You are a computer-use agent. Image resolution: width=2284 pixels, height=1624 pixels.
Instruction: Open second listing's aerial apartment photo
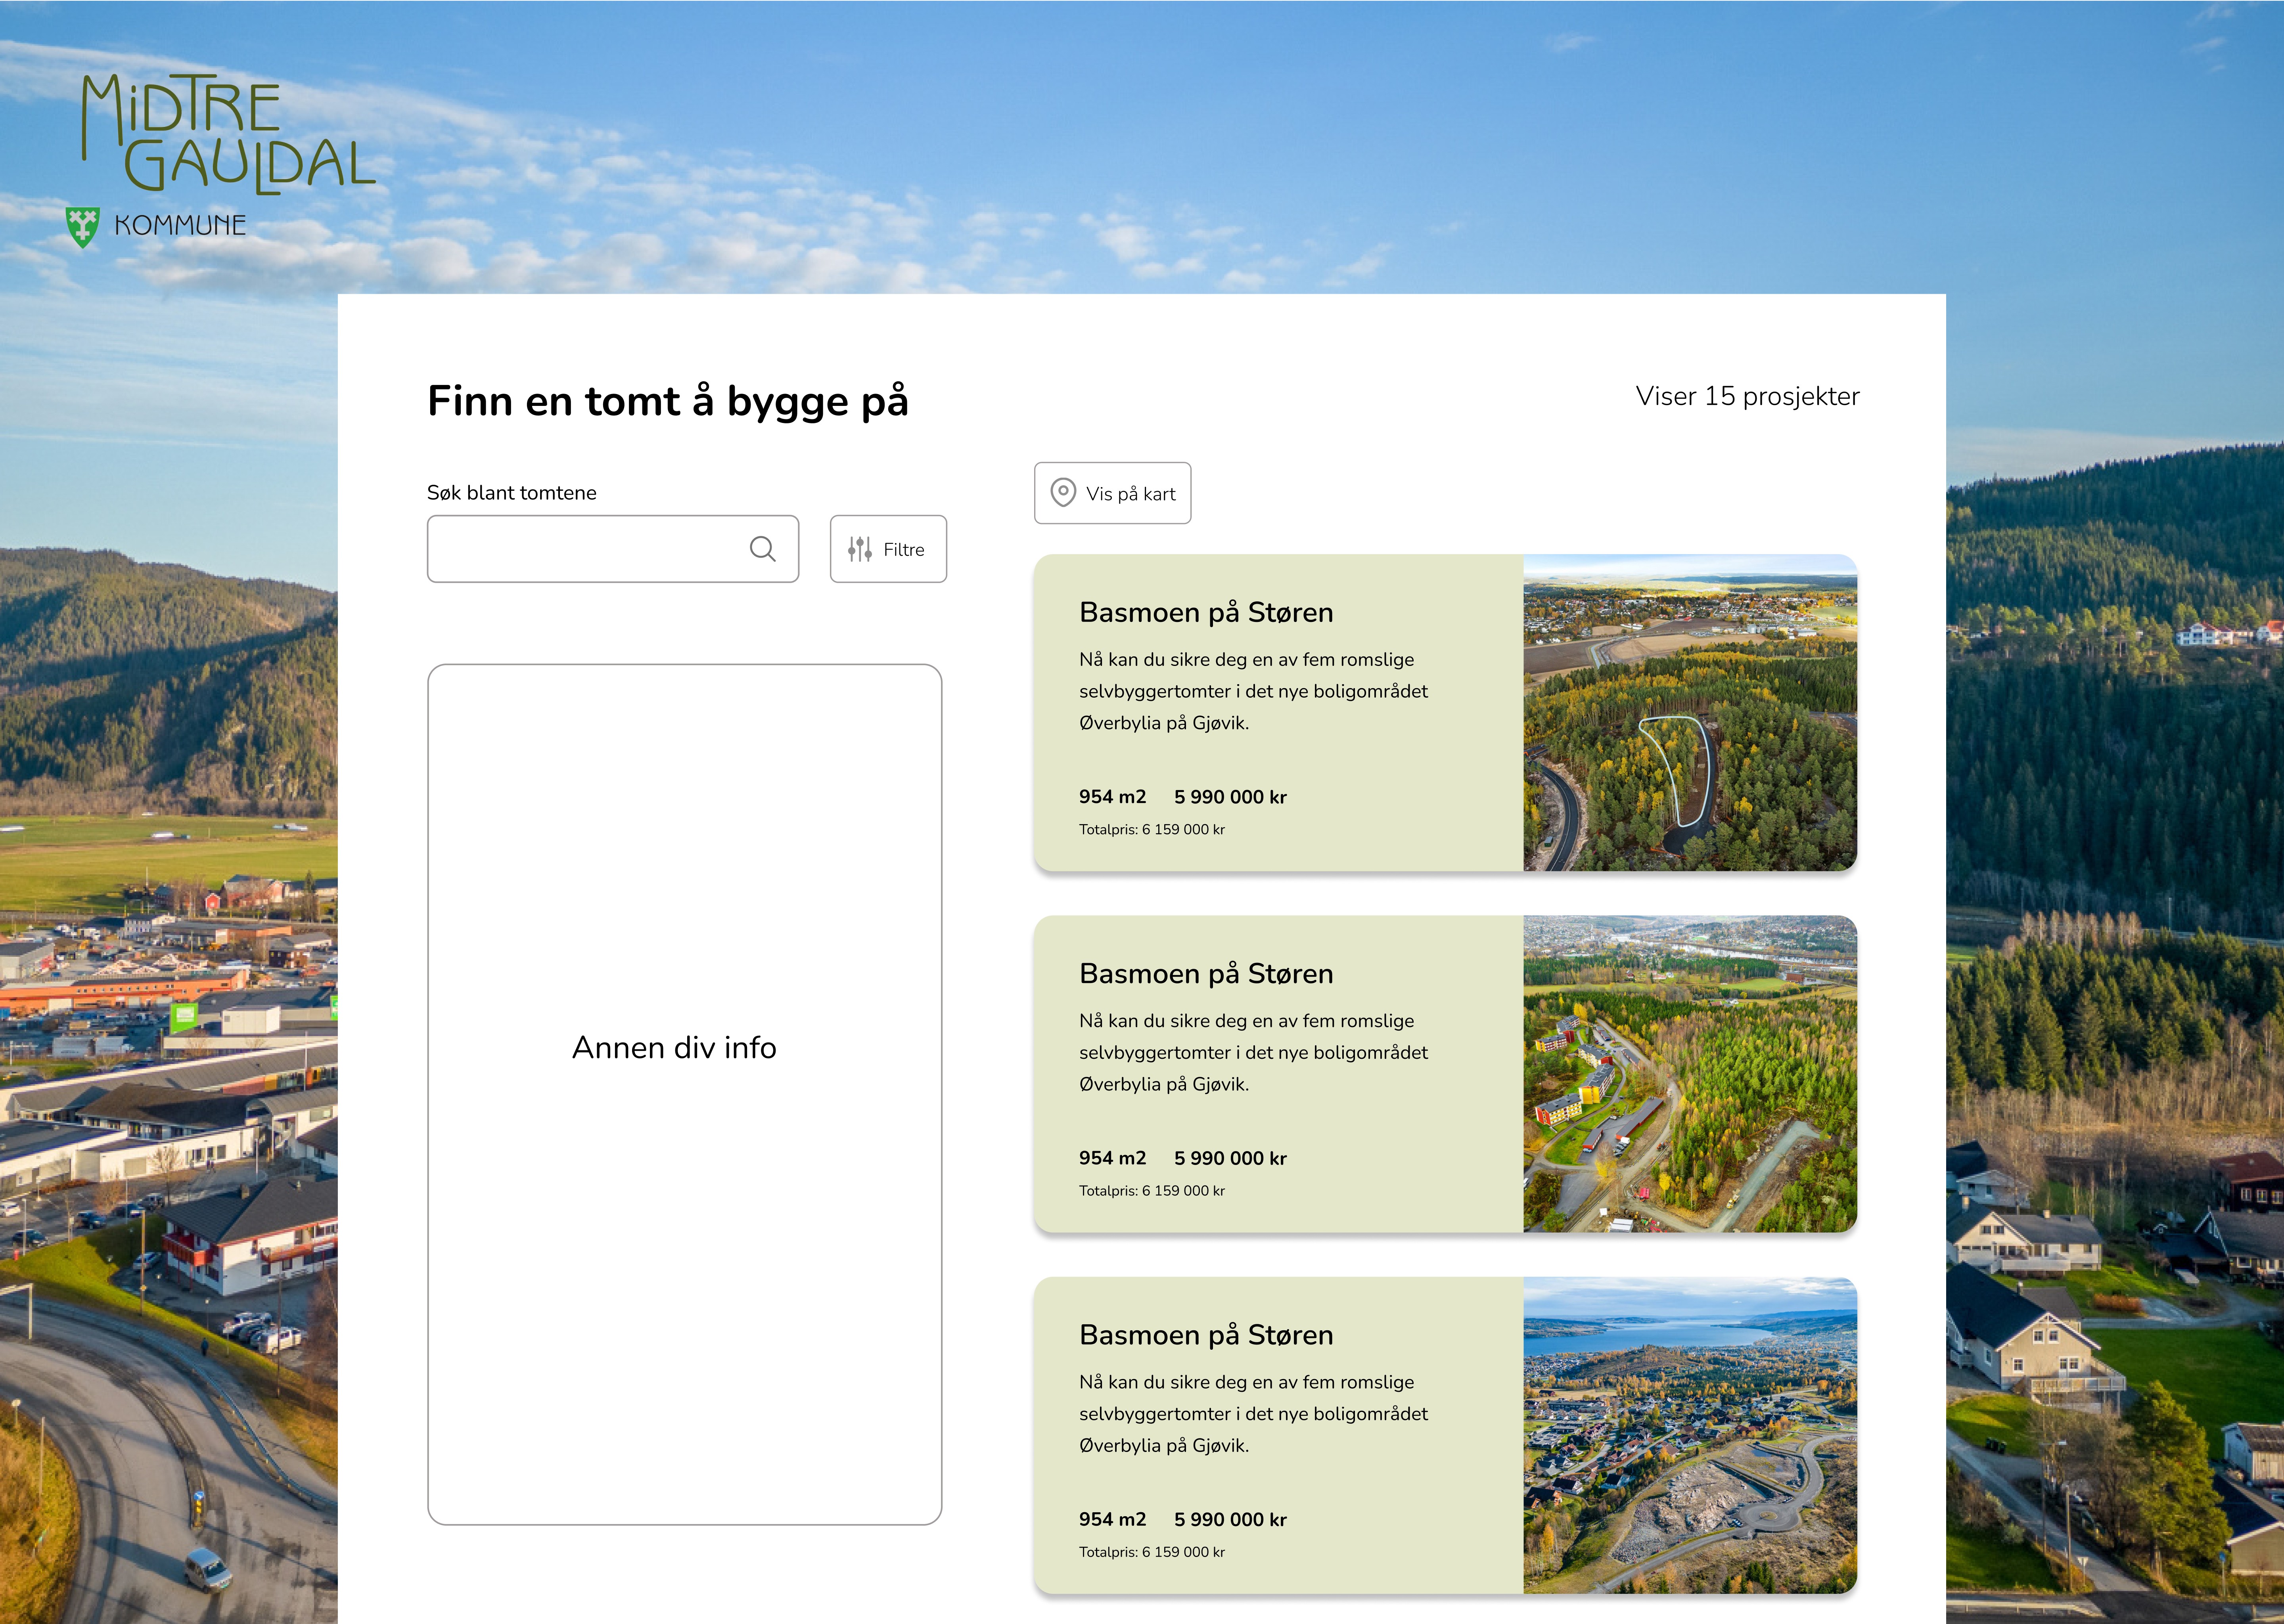point(1689,1074)
